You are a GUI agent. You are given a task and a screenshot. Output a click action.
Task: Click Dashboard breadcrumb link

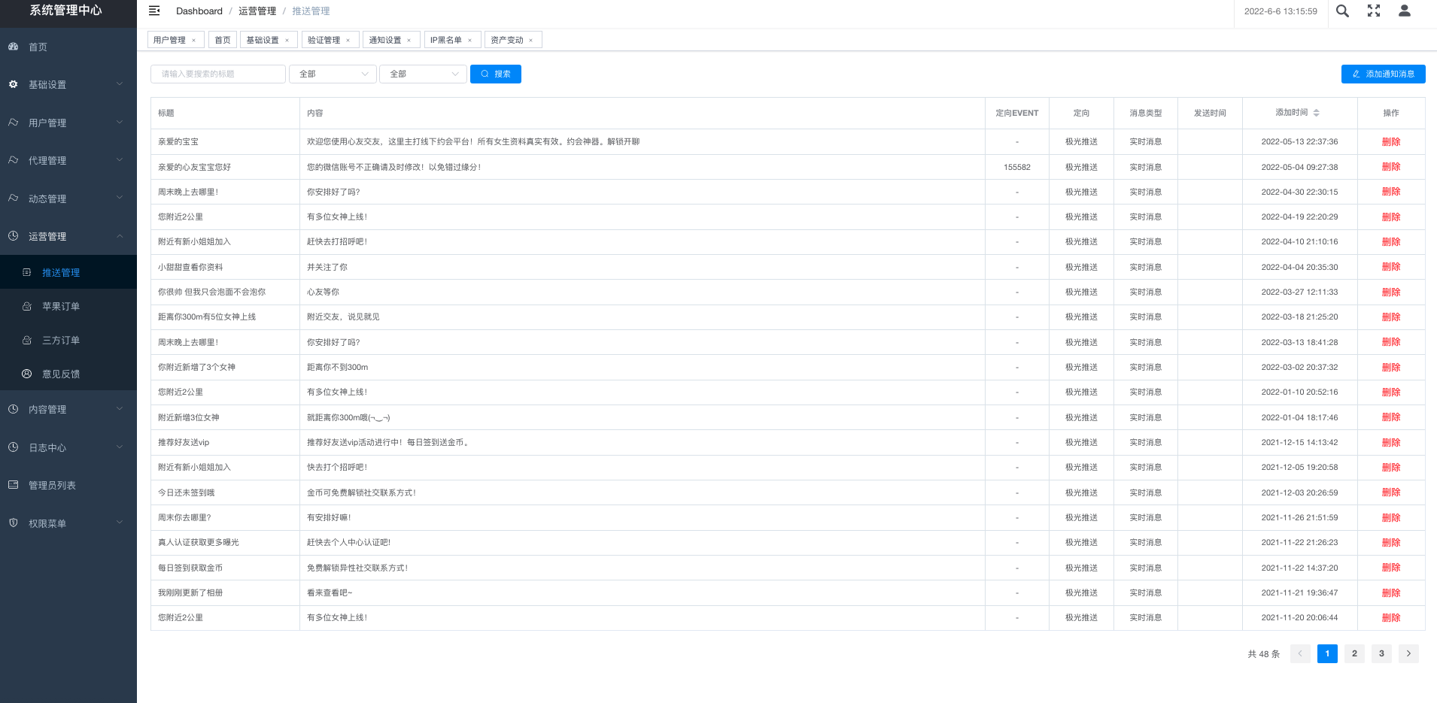pyautogui.click(x=199, y=11)
